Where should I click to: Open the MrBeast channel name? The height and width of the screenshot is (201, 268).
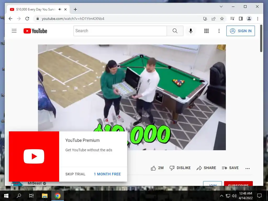[35, 183]
